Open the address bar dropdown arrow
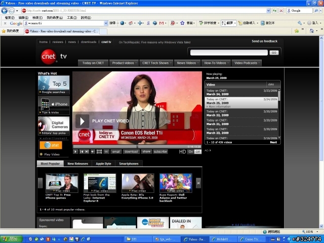Image resolution: width=324 pixels, height=243 pixels. tap(268, 11)
